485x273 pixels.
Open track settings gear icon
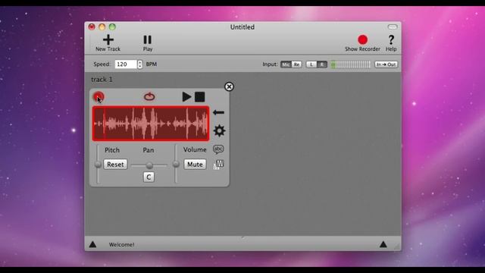coord(219,130)
